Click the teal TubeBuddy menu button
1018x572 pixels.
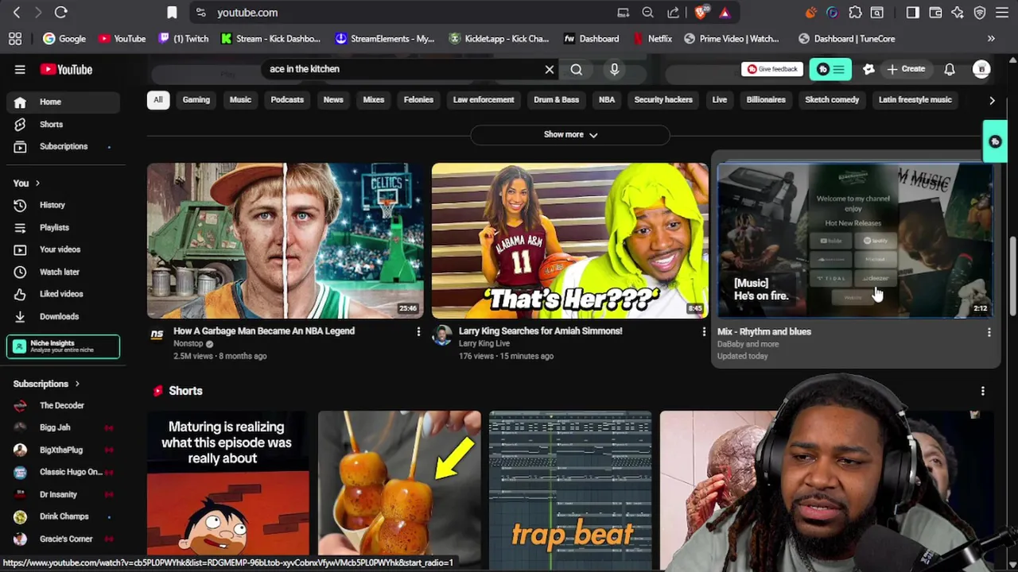pos(830,69)
